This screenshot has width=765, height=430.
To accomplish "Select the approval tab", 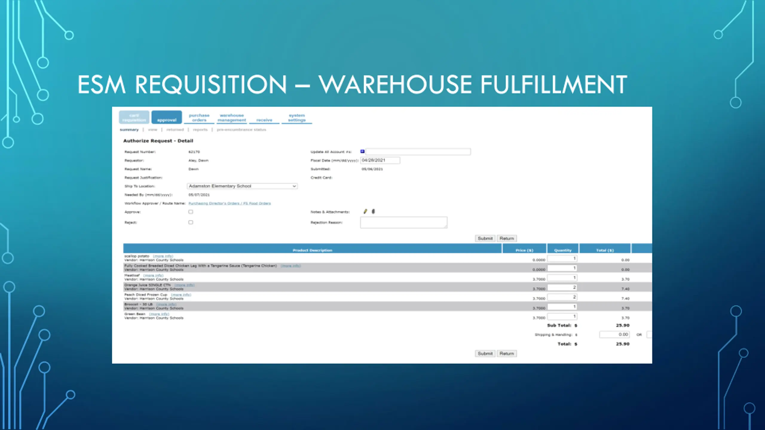I will tap(167, 117).
